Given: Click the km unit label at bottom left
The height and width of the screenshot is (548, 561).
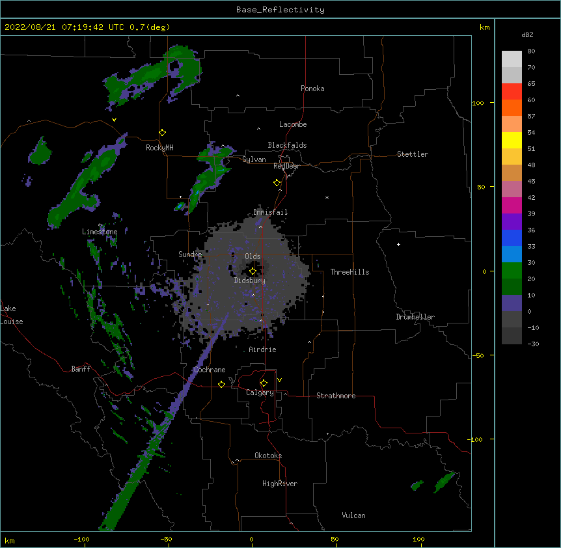Looking at the screenshot, I should (10, 541).
